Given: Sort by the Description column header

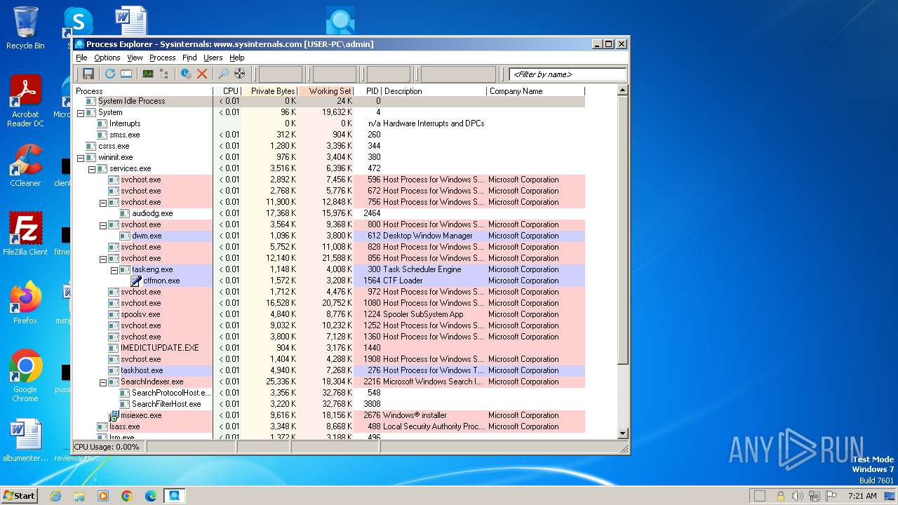Looking at the screenshot, I should pos(434,91).
